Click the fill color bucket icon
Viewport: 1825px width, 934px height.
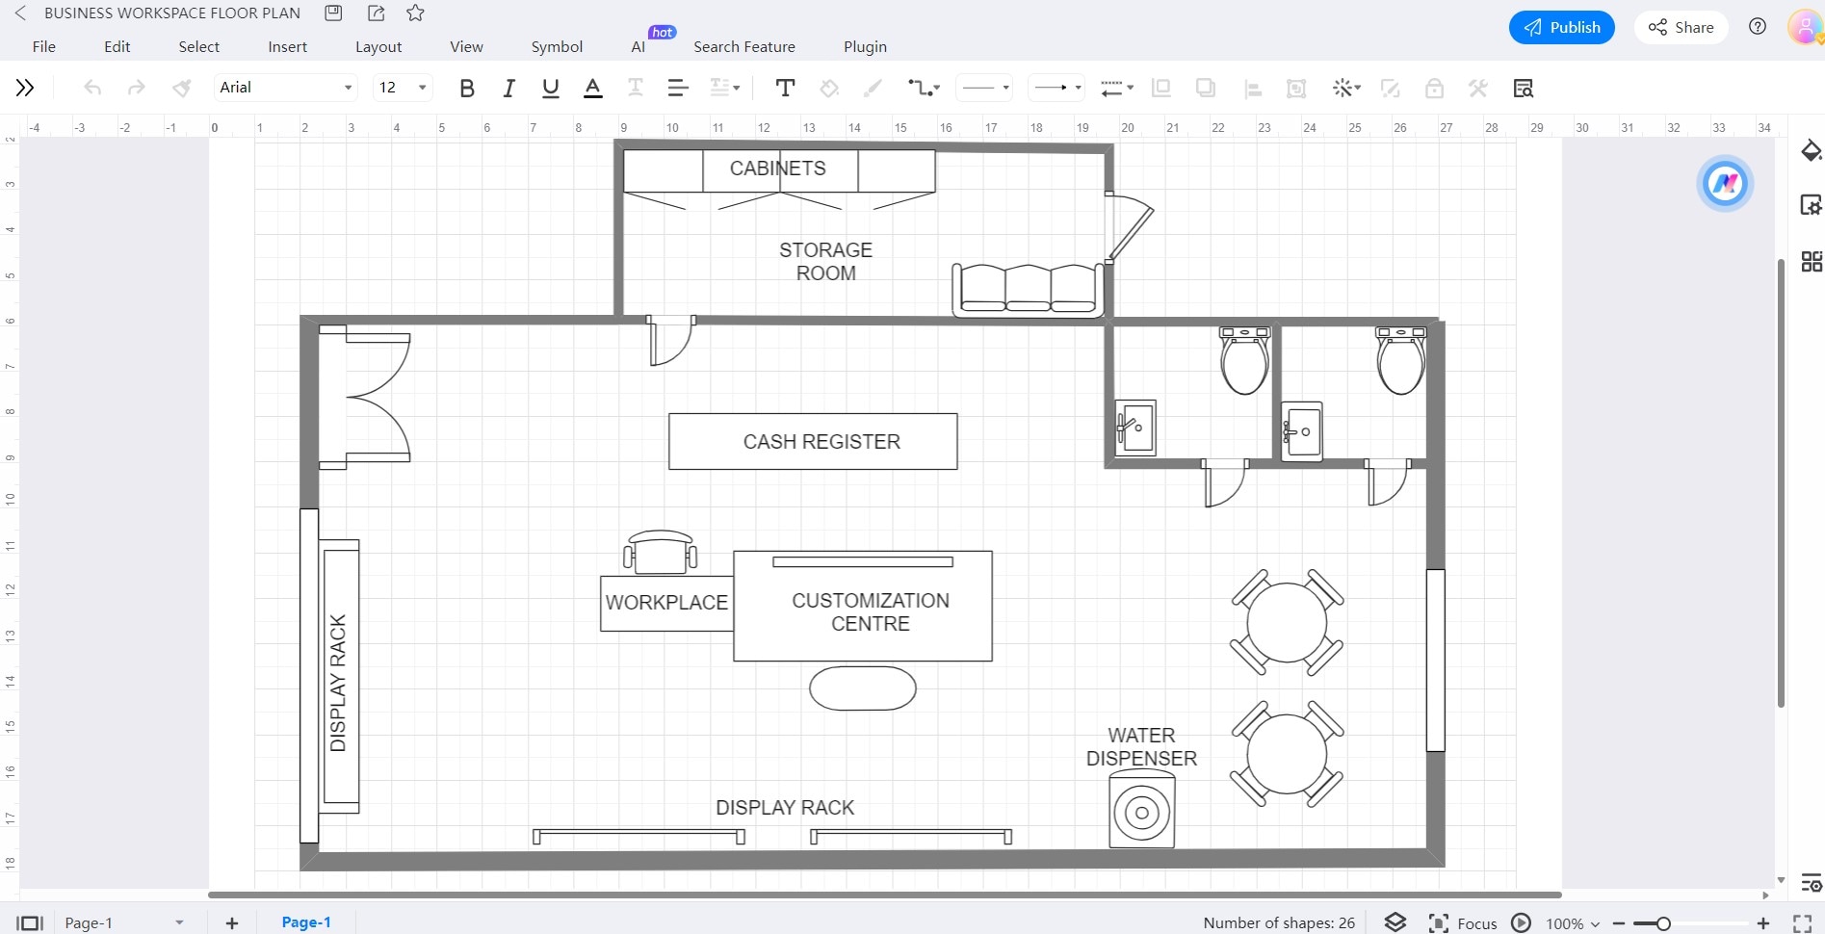coord(829,88)
